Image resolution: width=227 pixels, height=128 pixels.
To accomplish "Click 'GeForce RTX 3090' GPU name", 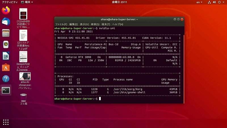I will 78,57.
